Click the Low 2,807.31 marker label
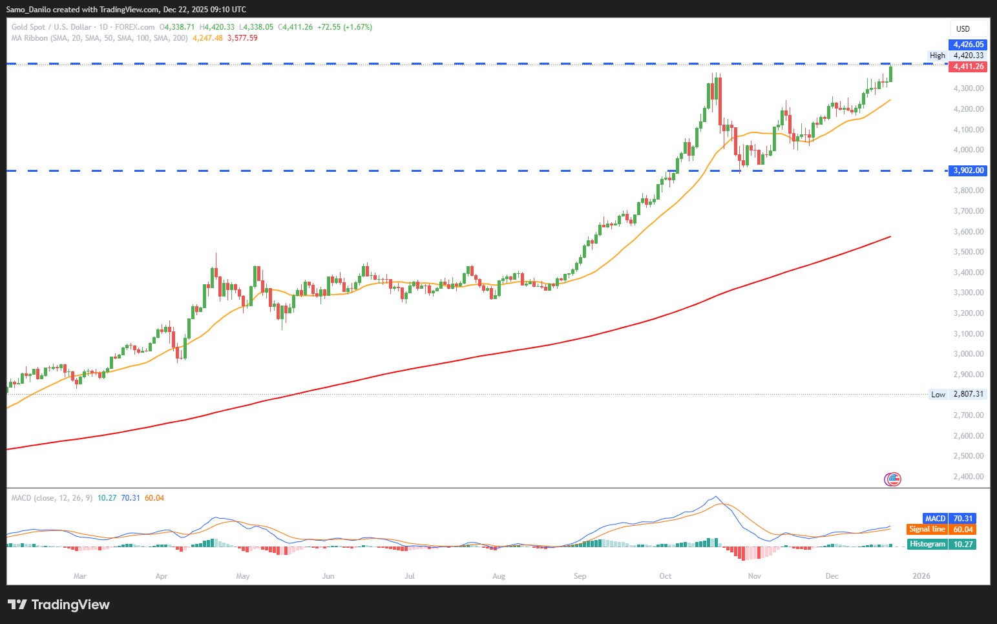The height and width of the screenshot is (624, 997). (x=957, y=394)
